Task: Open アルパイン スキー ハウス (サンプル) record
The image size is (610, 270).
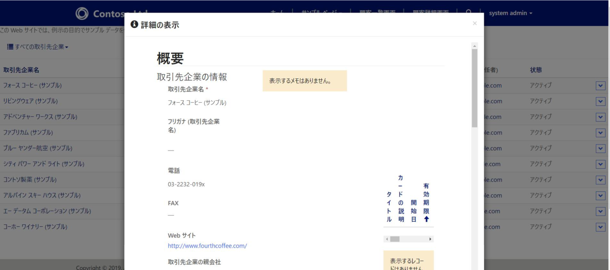Action: [x=42, y=196]
